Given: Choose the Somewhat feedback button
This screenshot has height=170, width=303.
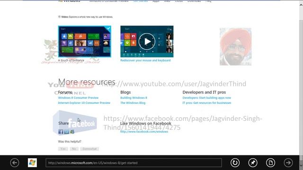Looking at the screenshot, I should [89, 149].
